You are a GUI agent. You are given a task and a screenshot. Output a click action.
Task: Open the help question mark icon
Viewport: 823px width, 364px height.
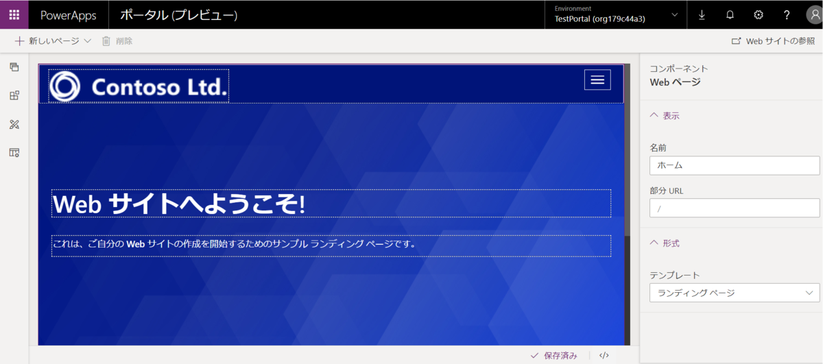pyautogui.click(x=787, y=14)
